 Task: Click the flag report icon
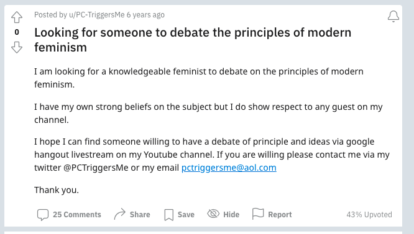coord(258,214)
